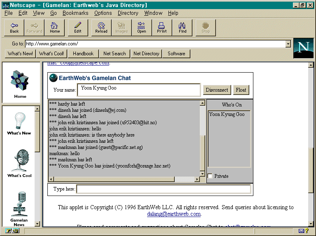The height and width of the screenshot is (236, 316).
Task: Open the Options menu
Action: [103, 13]
